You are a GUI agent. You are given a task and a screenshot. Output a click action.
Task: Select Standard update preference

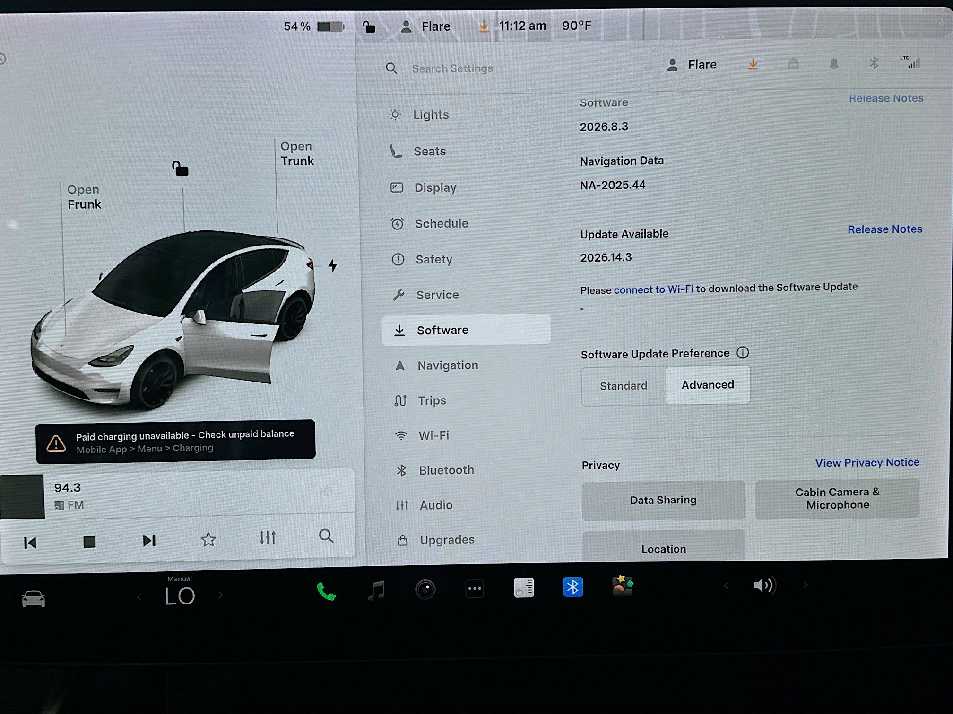click(x=624, y=386)
